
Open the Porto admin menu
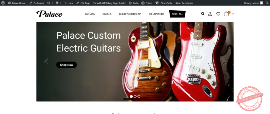point(134,3)
